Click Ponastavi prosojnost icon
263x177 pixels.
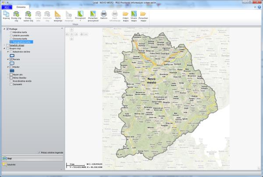point(92,14)
